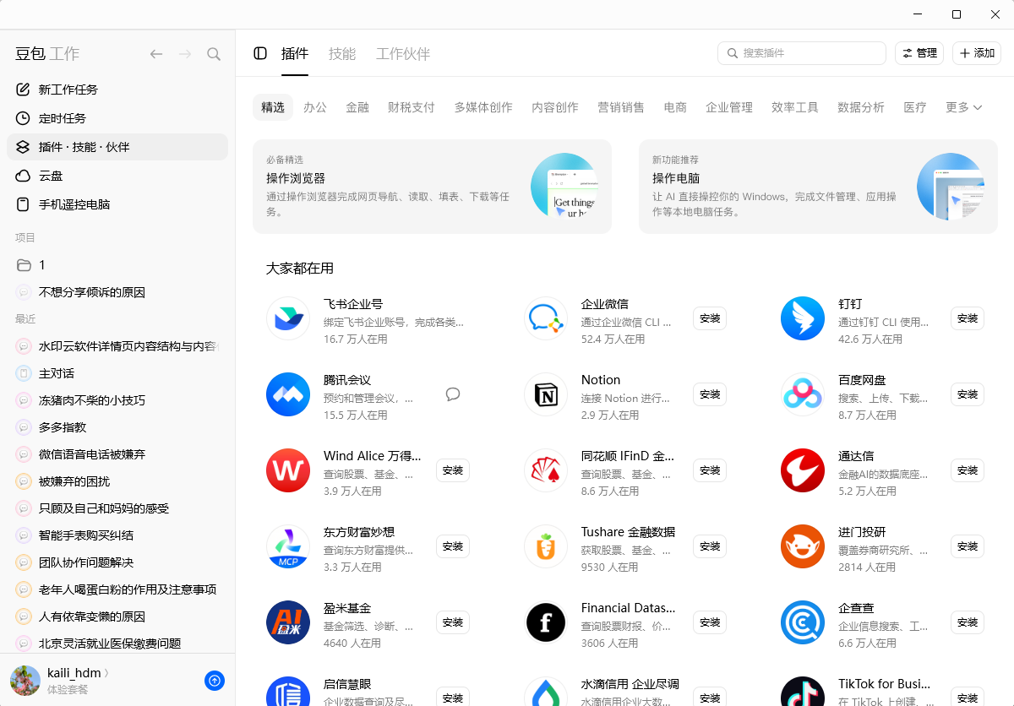Switch to the 技能 tab
The image size is (1014, 706).
(342, 54)
